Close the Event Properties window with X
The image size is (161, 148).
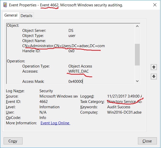tap(154, 5)
